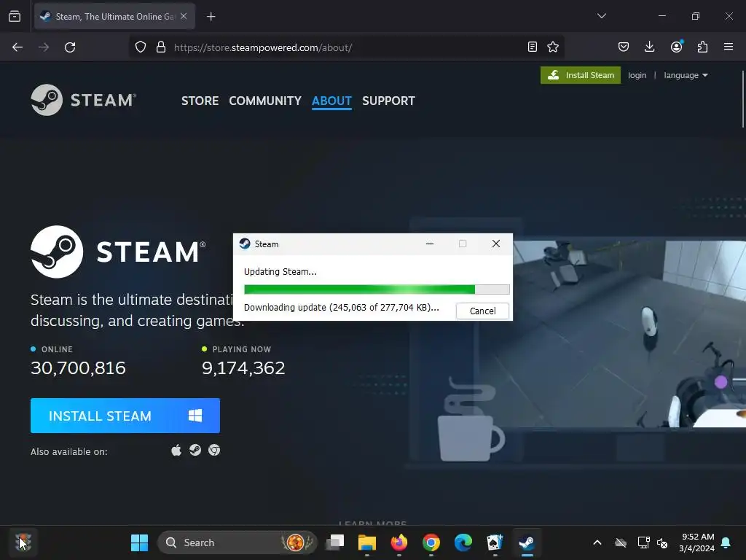Click the blue INSTALL STEAM button
746x560 pixels.
(x=125, y=416)
